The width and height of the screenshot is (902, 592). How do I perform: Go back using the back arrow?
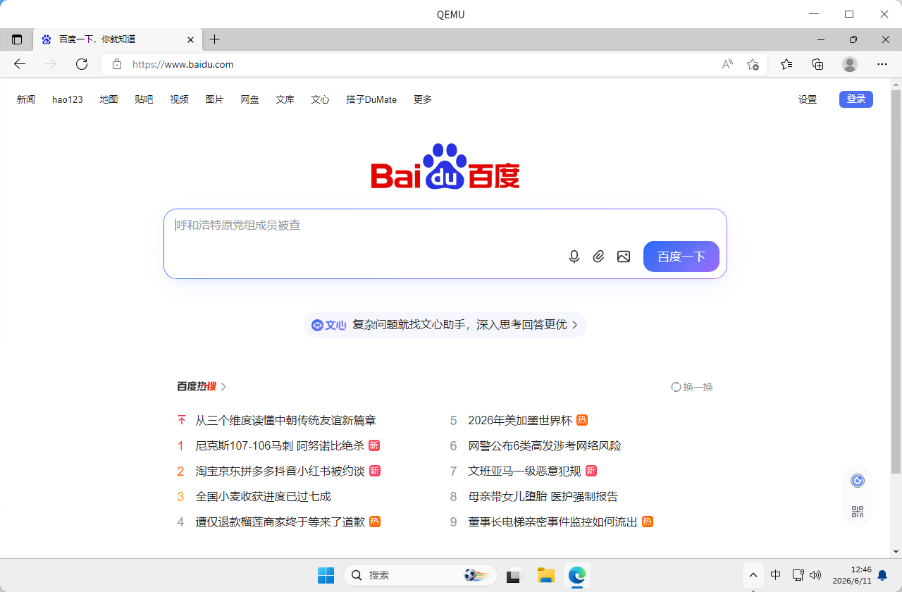(20, 64)
